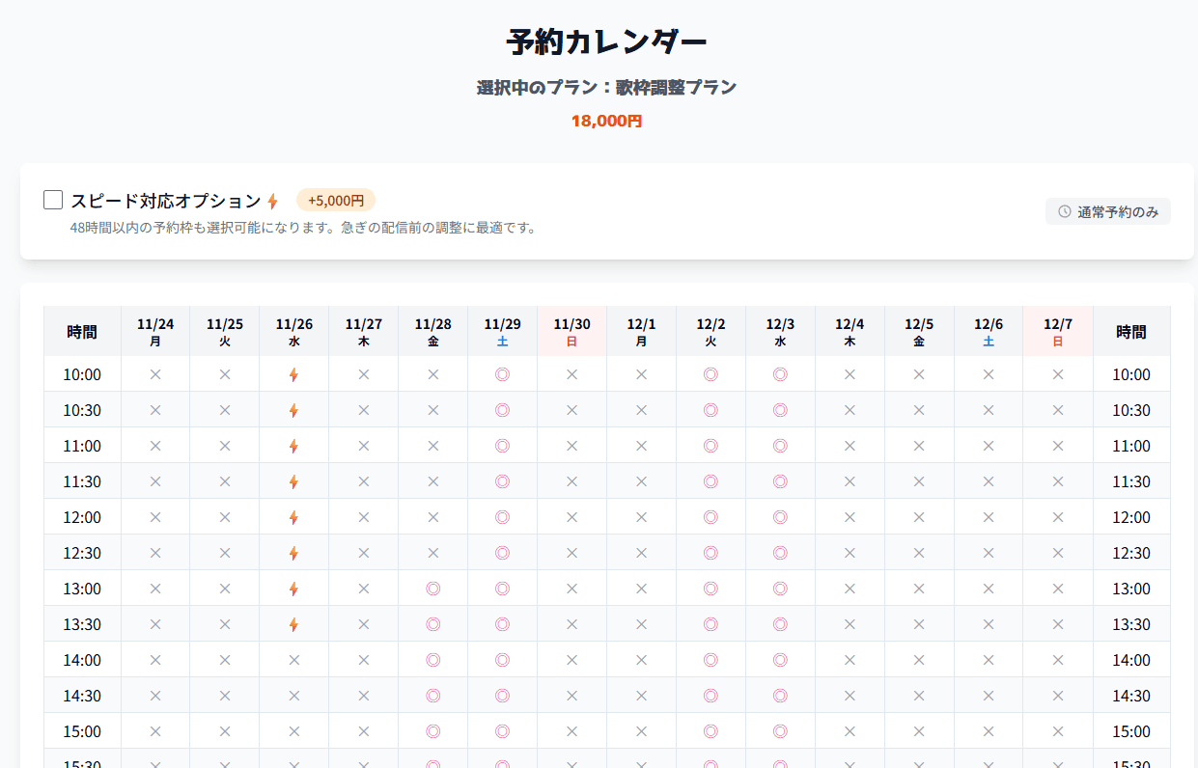Choose available slot 11/29 at 15:00

[x=502, y=731]
